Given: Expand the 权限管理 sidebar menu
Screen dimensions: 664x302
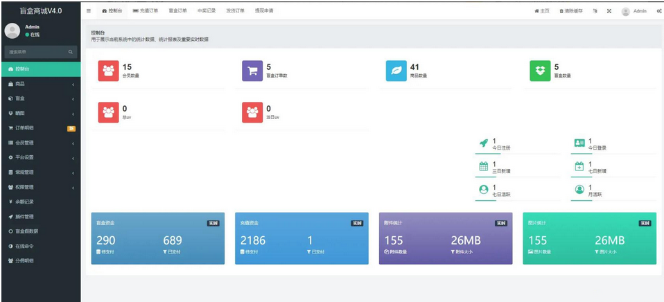Looking at the screenshot, I should [x=41, y=187].
